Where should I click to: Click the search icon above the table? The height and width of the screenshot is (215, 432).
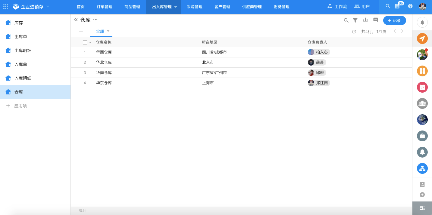[x=346, y=20]
